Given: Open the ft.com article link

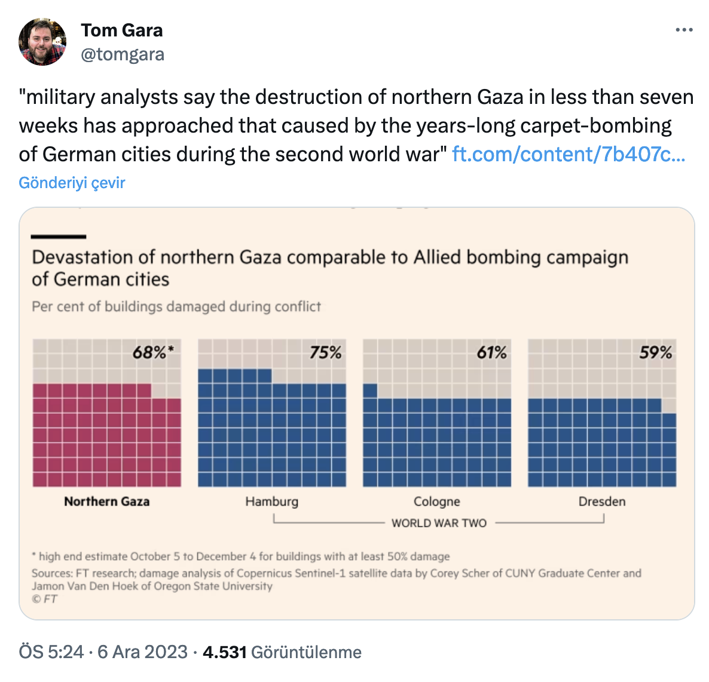Looking at the screenshot, I should coord(569,154).
